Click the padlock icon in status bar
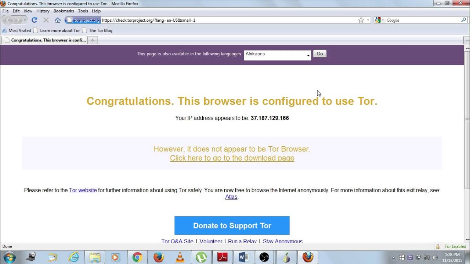The image size is (470, 264). pyautogui.click(x=437, y=246)
